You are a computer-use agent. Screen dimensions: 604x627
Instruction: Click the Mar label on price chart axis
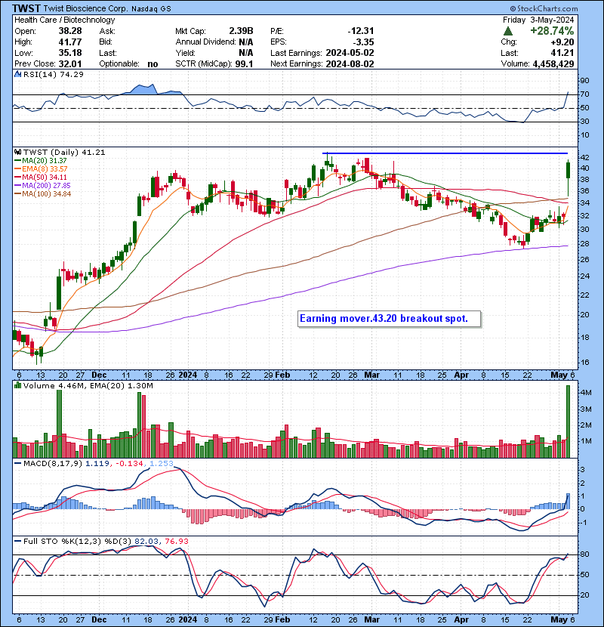point(371,375)
